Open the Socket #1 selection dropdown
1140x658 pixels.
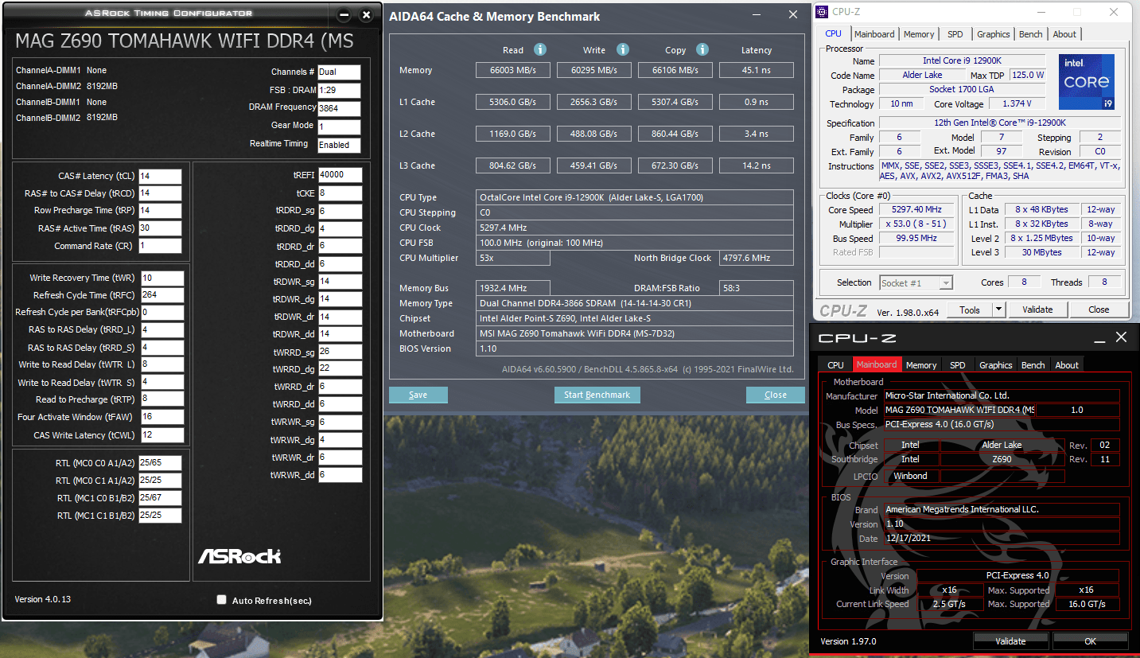click(947, 282)
